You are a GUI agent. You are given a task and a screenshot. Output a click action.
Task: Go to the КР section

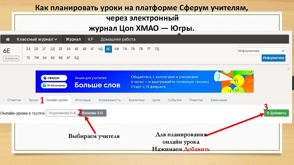click(x=91, y=39)
